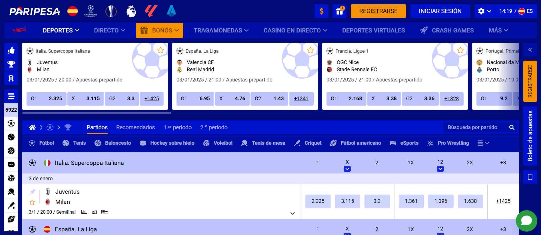Bet G2 1.43 on Real Madrid
This screenshot has height=235, width=541.
269,99
